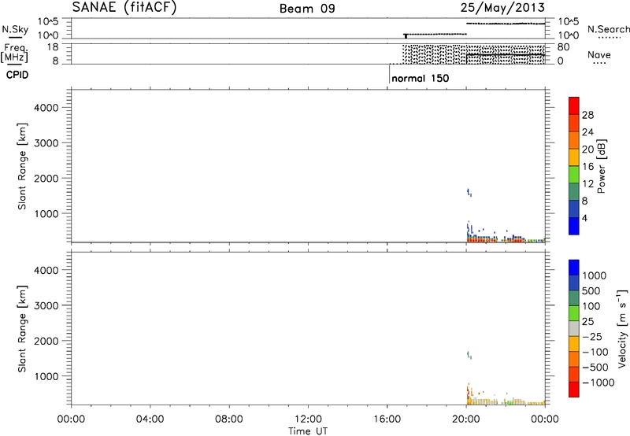Viewport: 630px width, 436px height.
Task: Click the blue bottom of the Power color bar
Action: coord(574,226)
